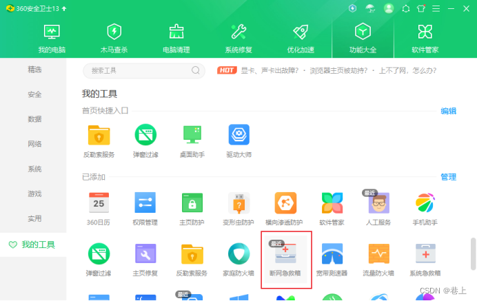Open 浏览器主页被劫持? link
The height and width of the screenshot is (301, 477).
click(338, 71)
